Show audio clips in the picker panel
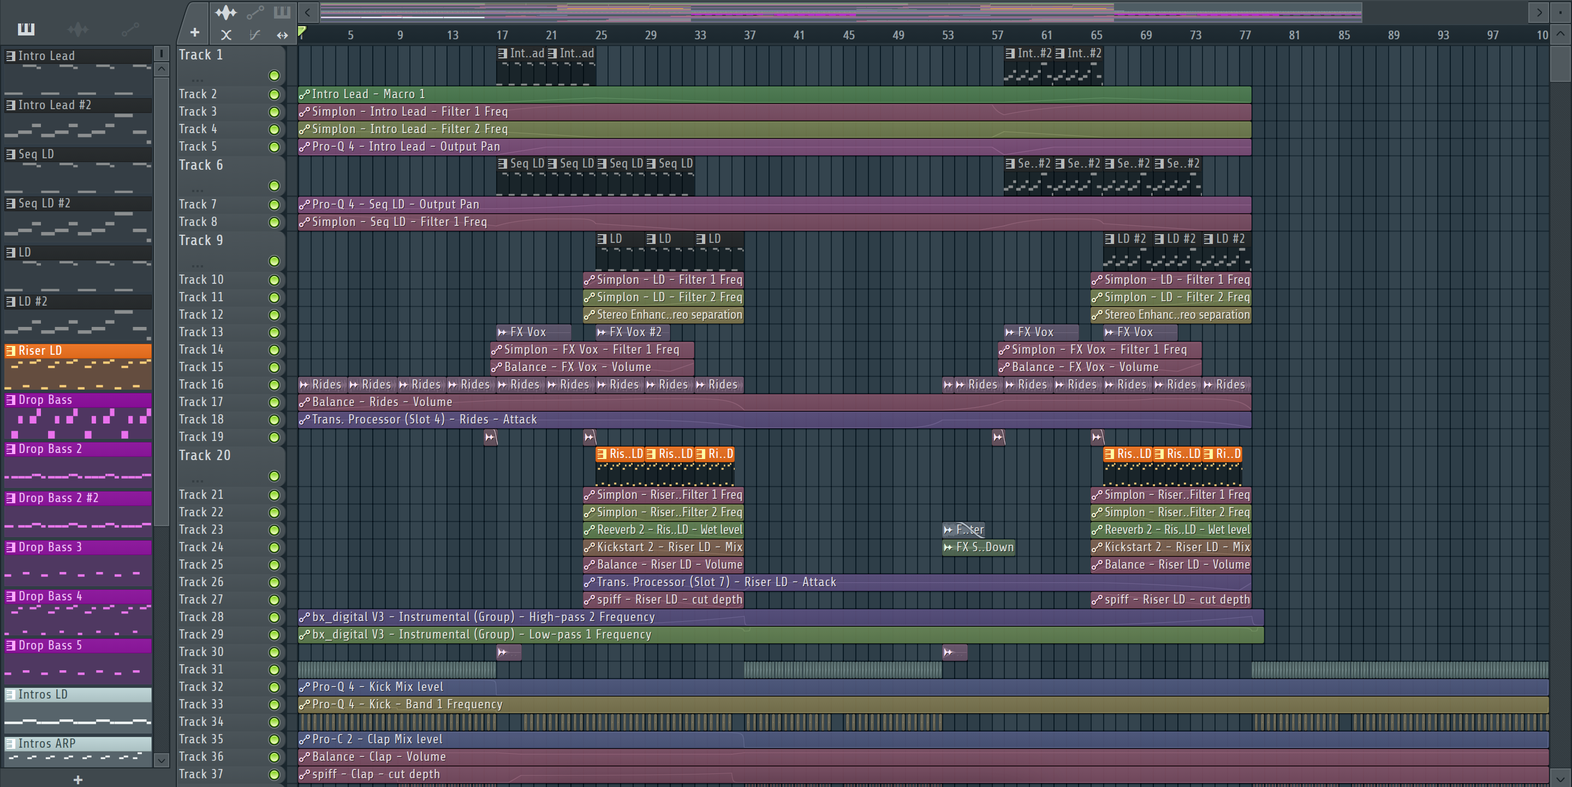The width and height of the screenshot is (1572, 787). 78,29
